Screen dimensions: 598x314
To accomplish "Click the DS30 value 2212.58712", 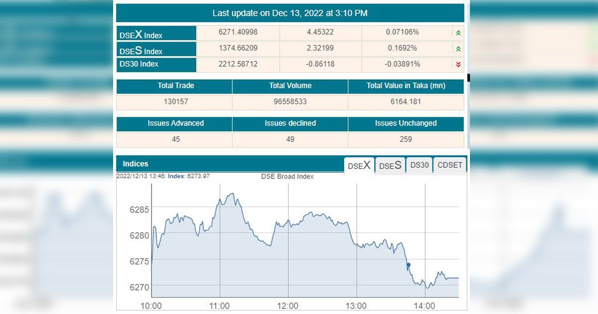I will (x=238, y=64).
